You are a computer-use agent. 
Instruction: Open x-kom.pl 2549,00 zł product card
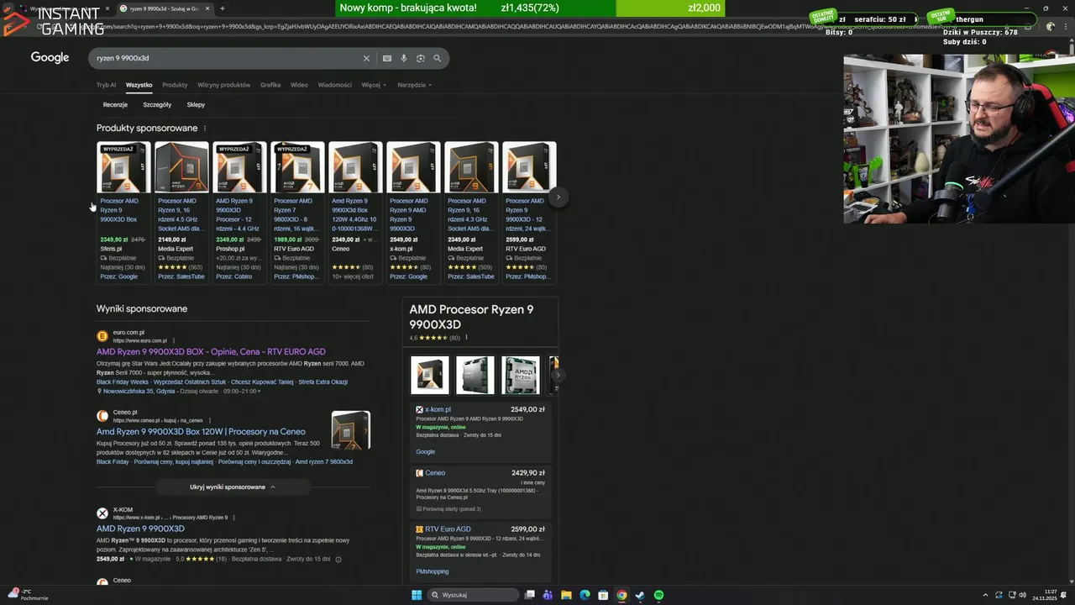pos(414,212)
